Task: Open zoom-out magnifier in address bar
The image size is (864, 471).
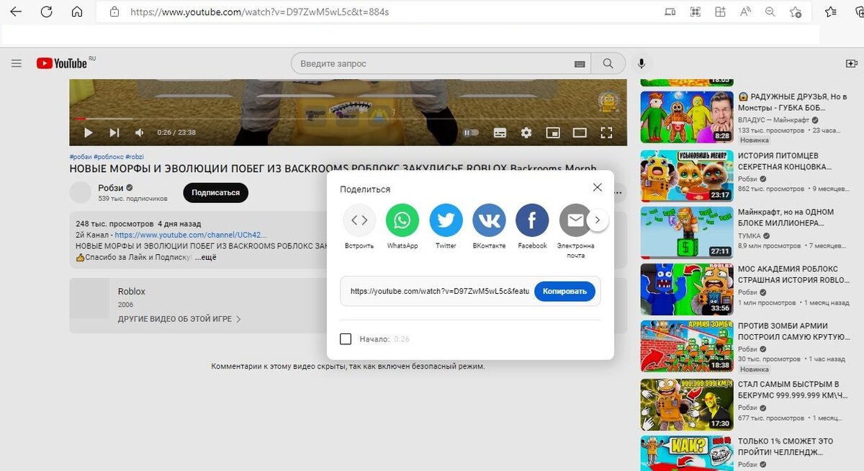Action: pos(770,12)
